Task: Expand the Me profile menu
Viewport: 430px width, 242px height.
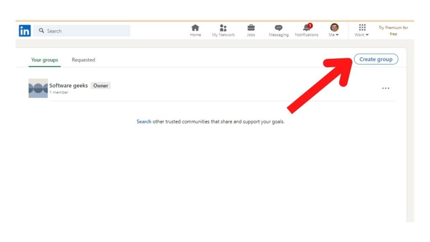Action: pyautogui.click(x=334, y=30)
